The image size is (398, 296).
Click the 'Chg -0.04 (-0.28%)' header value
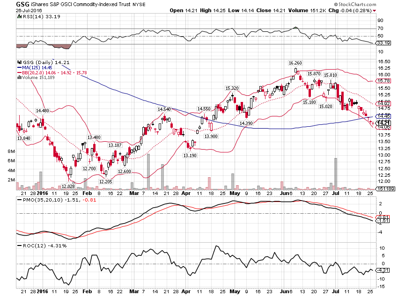click(350, 10)
